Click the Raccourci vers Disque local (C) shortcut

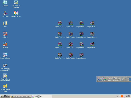click(5, 67)
